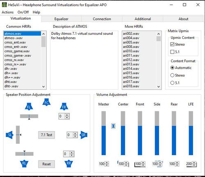Click the RR rear-right speaker icon
205x177 pixels.
point(69,164)
